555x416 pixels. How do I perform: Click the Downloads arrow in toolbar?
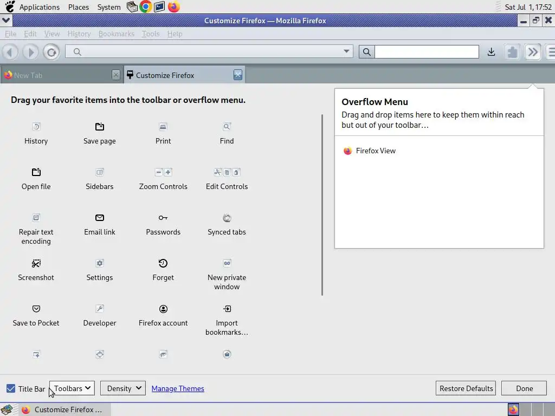491,52
